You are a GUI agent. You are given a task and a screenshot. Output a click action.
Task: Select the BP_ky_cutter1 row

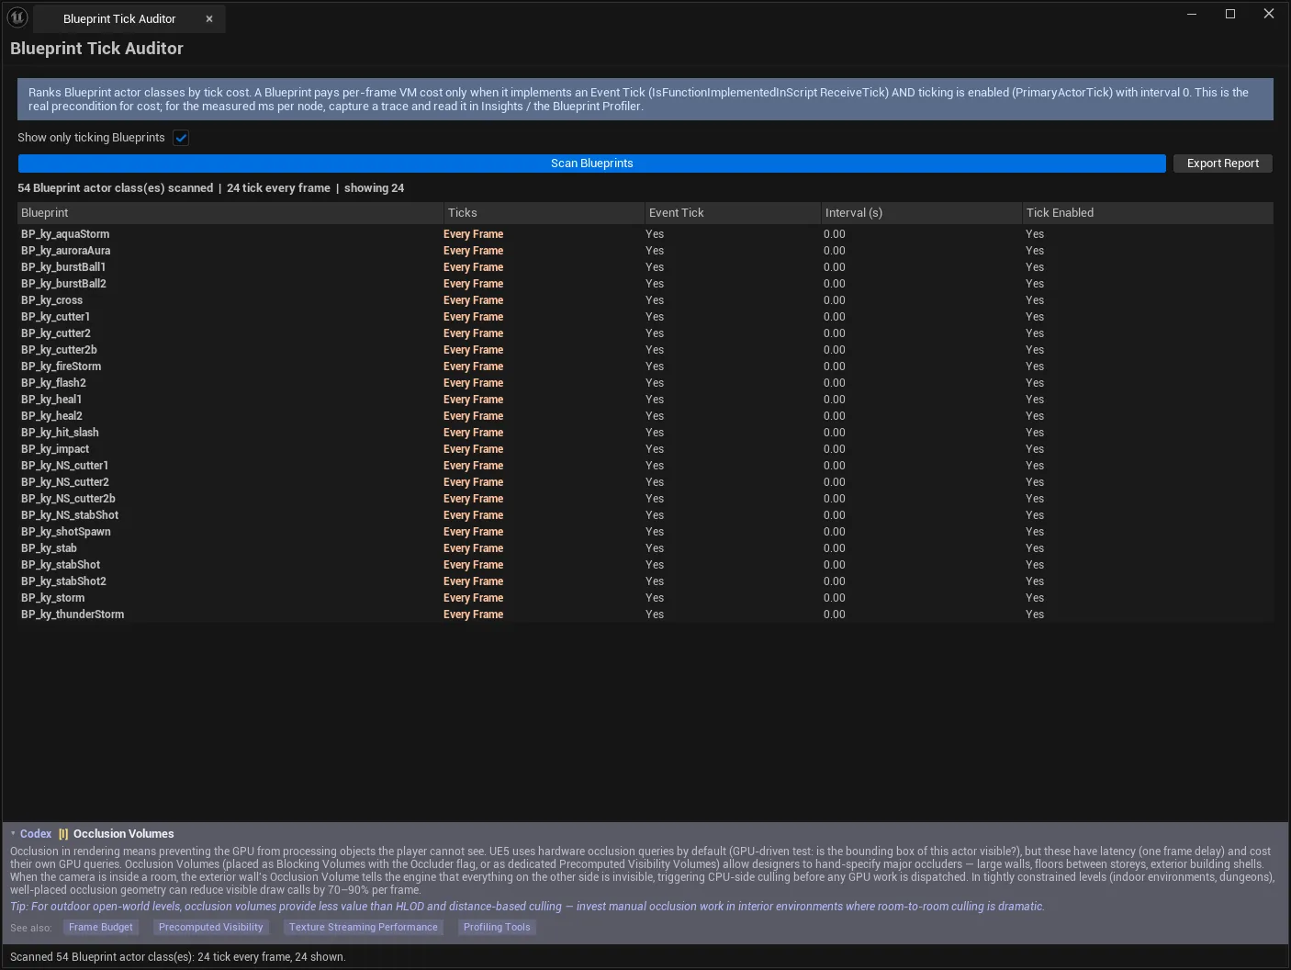point(645,317)
